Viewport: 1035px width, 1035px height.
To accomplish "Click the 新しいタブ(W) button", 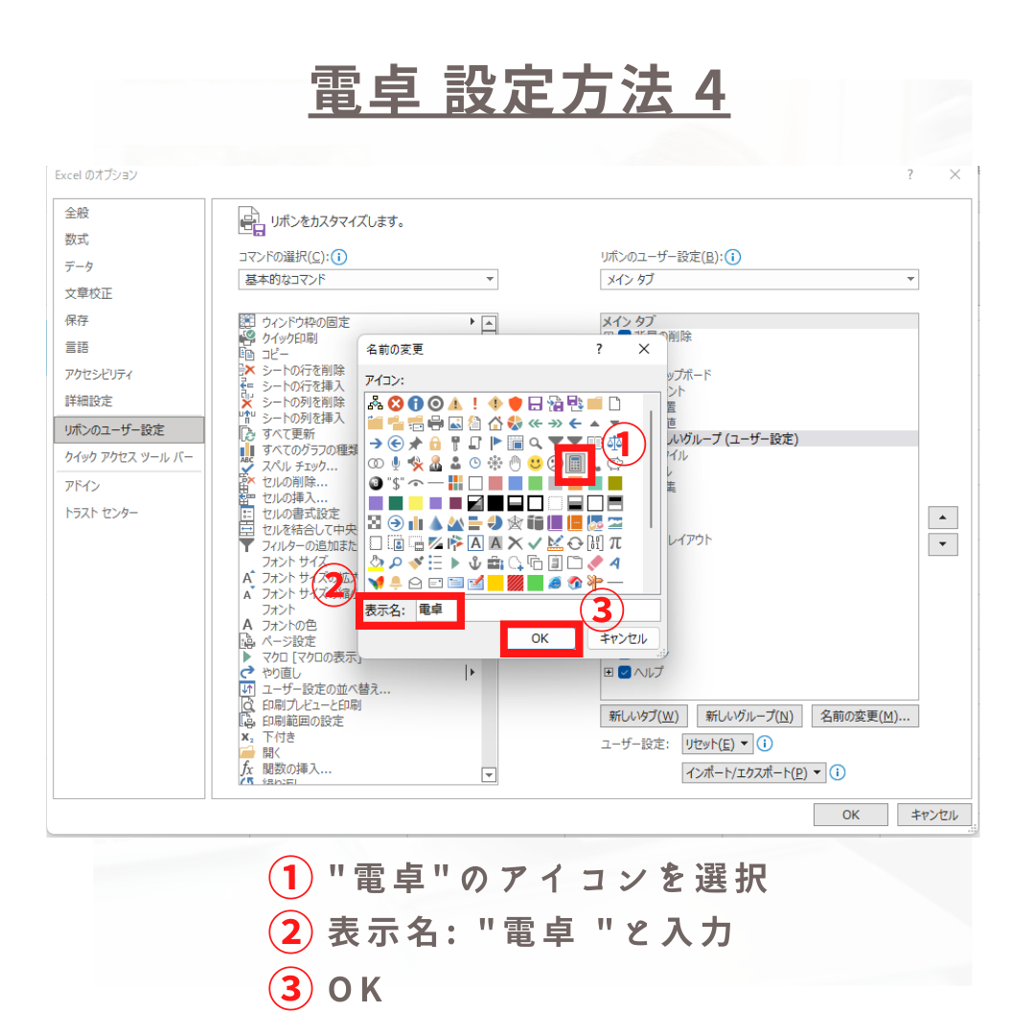I will [644, 716].
